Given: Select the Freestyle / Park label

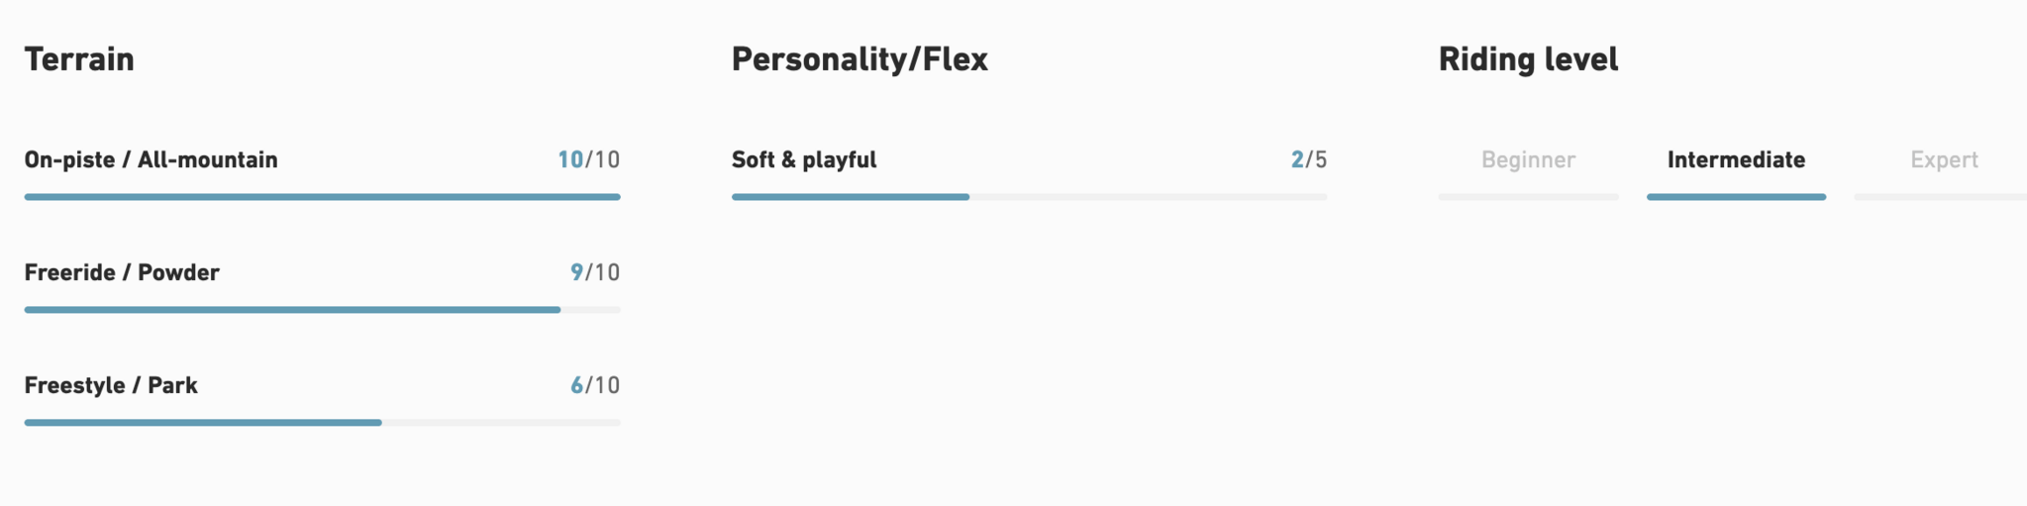Looking at the screenshot, I should tap(111, 385).
